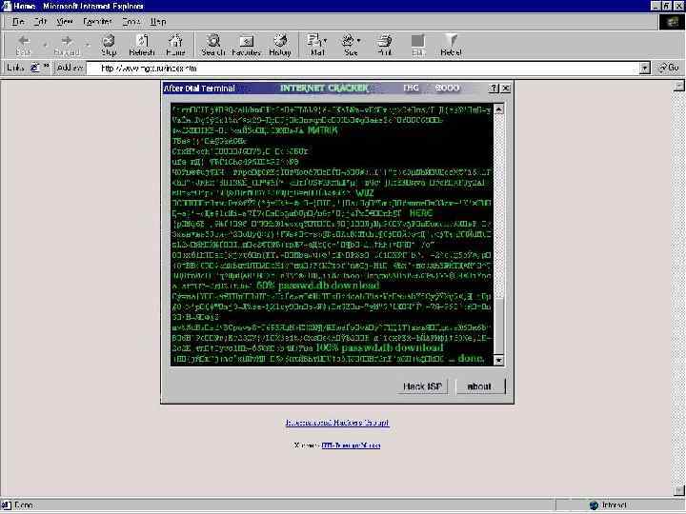
Task: Click the '50% passwd.db download' terminal text
Action: click(x=317, y=286)
